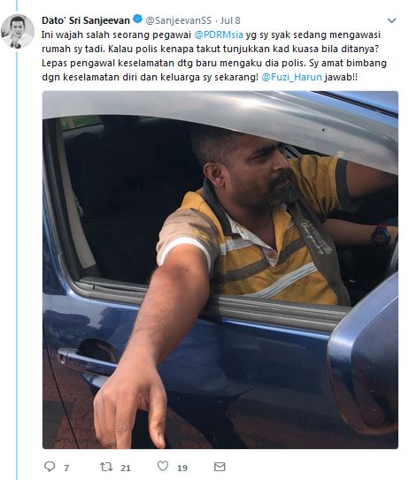This screenshot has width=416, height=480.
Task: Click the direct message envelope icon
Action: [220, 467]
